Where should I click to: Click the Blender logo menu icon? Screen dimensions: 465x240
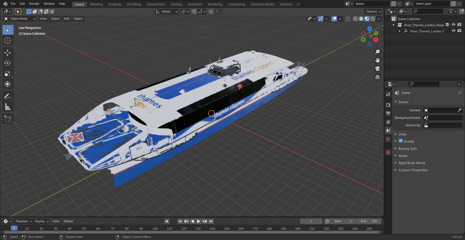pos(5,4)
